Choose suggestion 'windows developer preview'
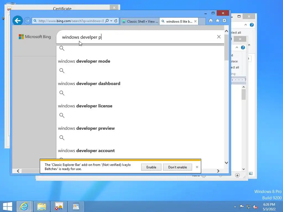The width and height of the screenshot is (283, 212). coord(87,128)
